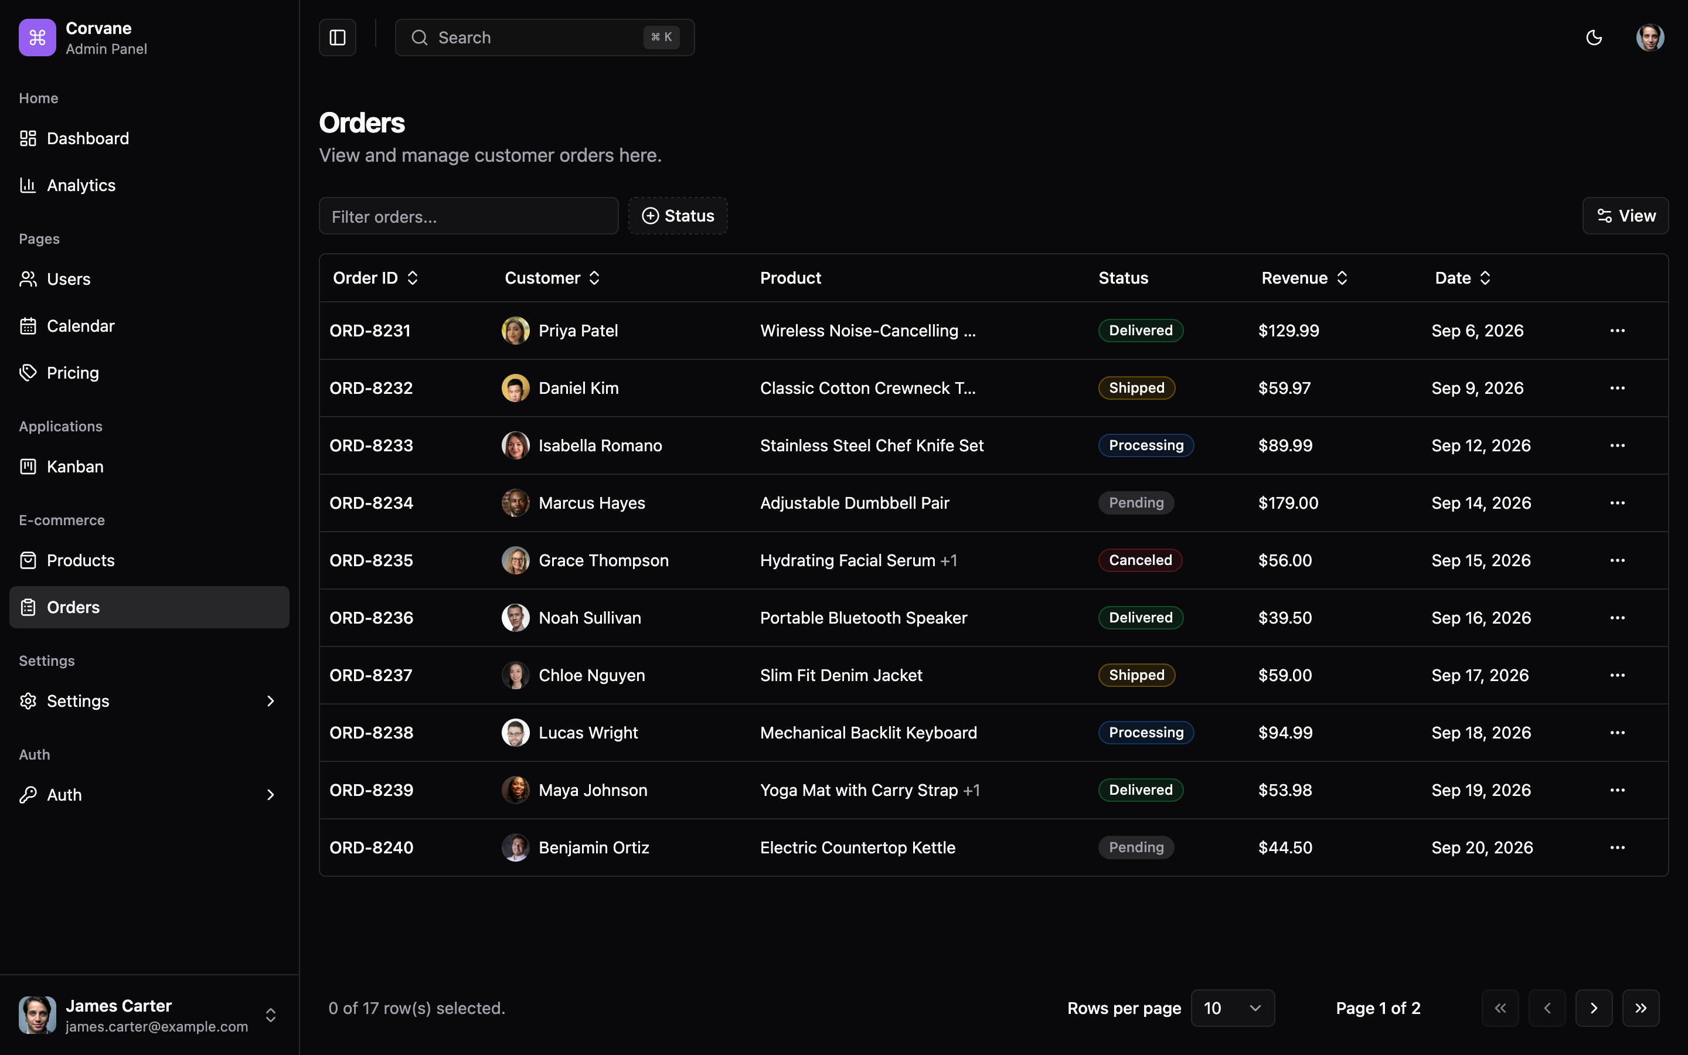Go to the Products page
Screen dimensions: 1688x1055
coord(149,560)
